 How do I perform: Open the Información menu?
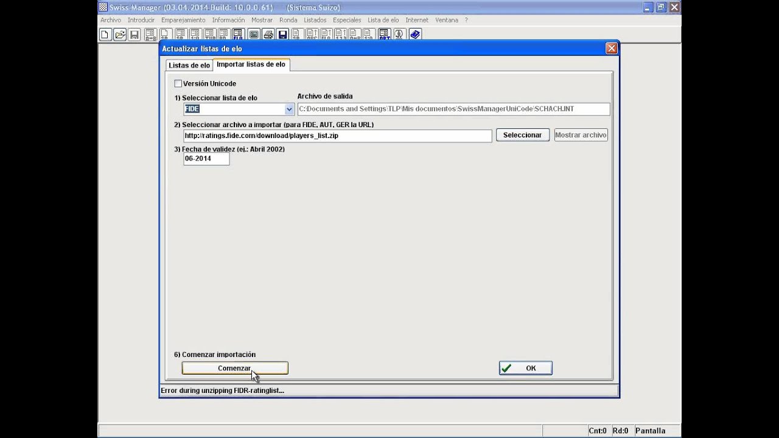(228, 20)
